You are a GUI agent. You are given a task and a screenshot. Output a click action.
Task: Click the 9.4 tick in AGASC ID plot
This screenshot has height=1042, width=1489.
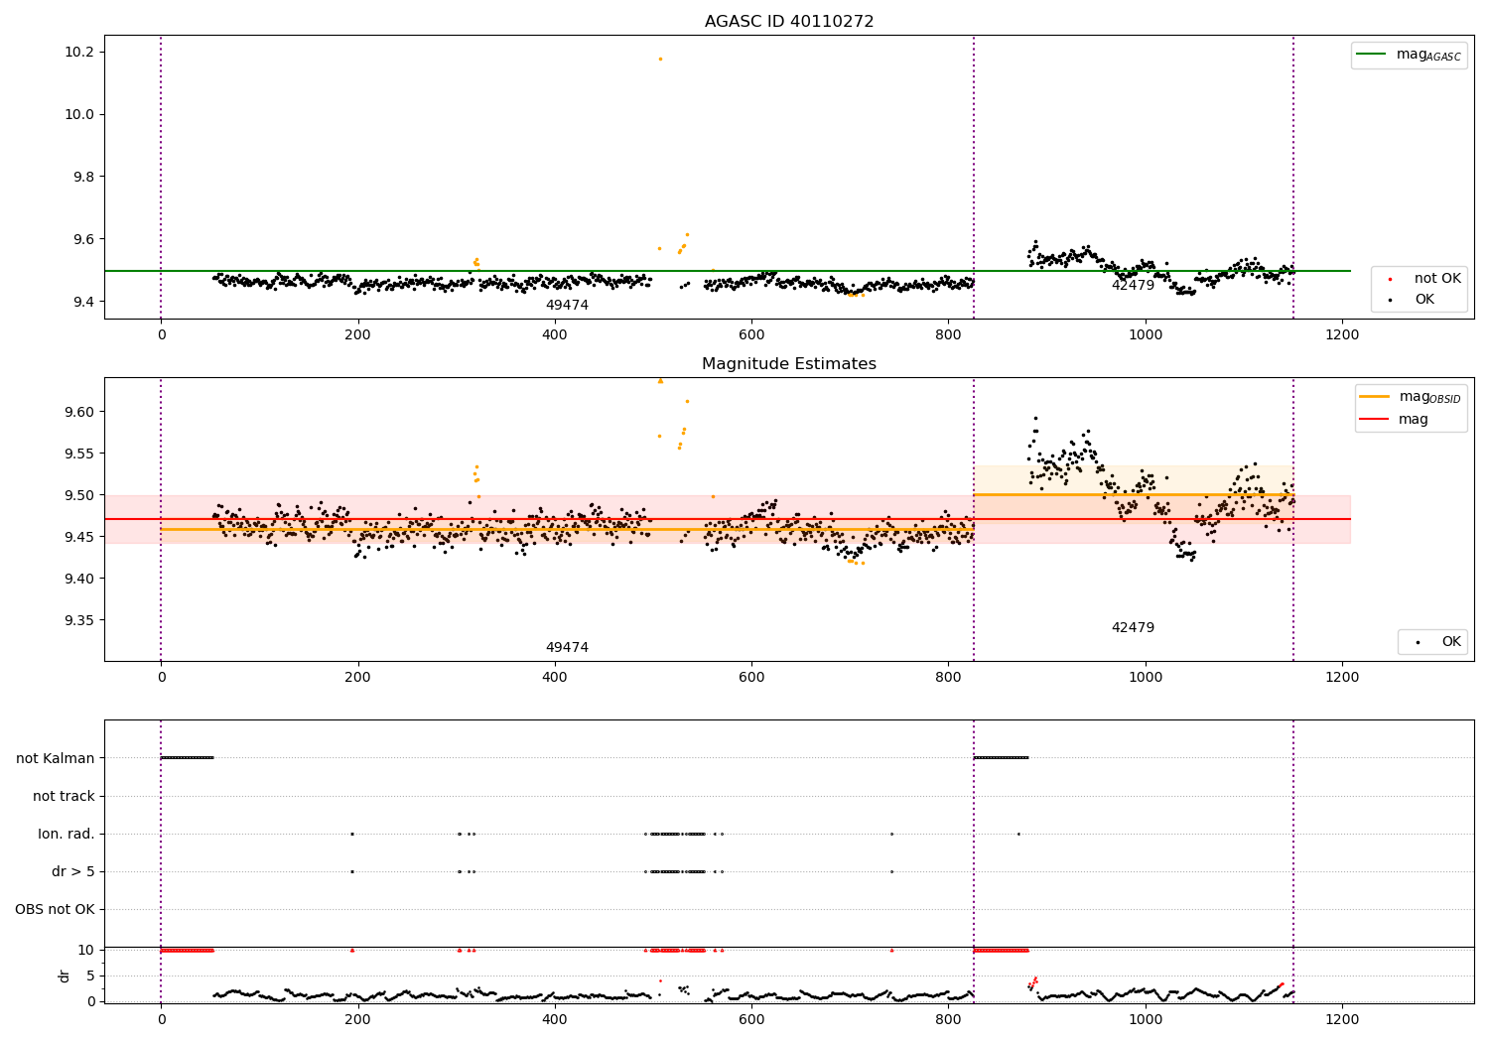(82, 303)
